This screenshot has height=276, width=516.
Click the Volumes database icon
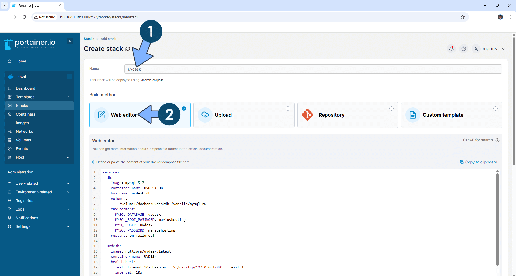click(10, 140)
